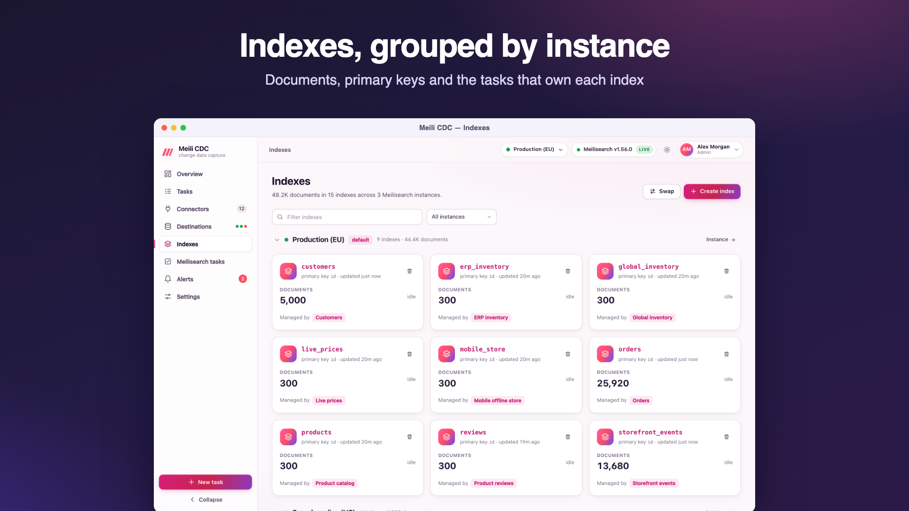Click the search icon in Filter indexes
The image size is (909, 511).
click(x=280, y=217)
